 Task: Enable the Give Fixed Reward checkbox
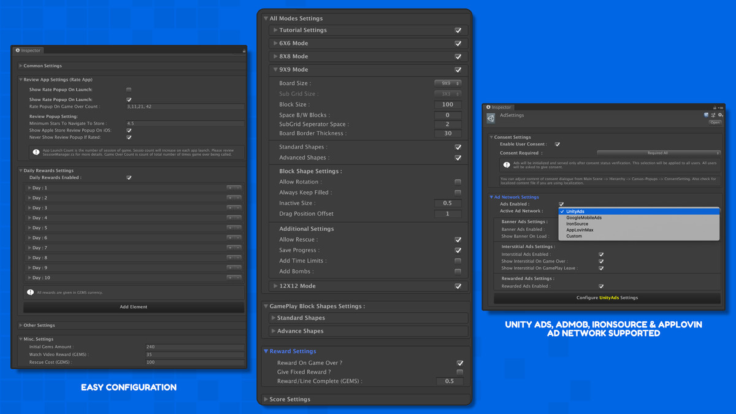pos(460,372)
